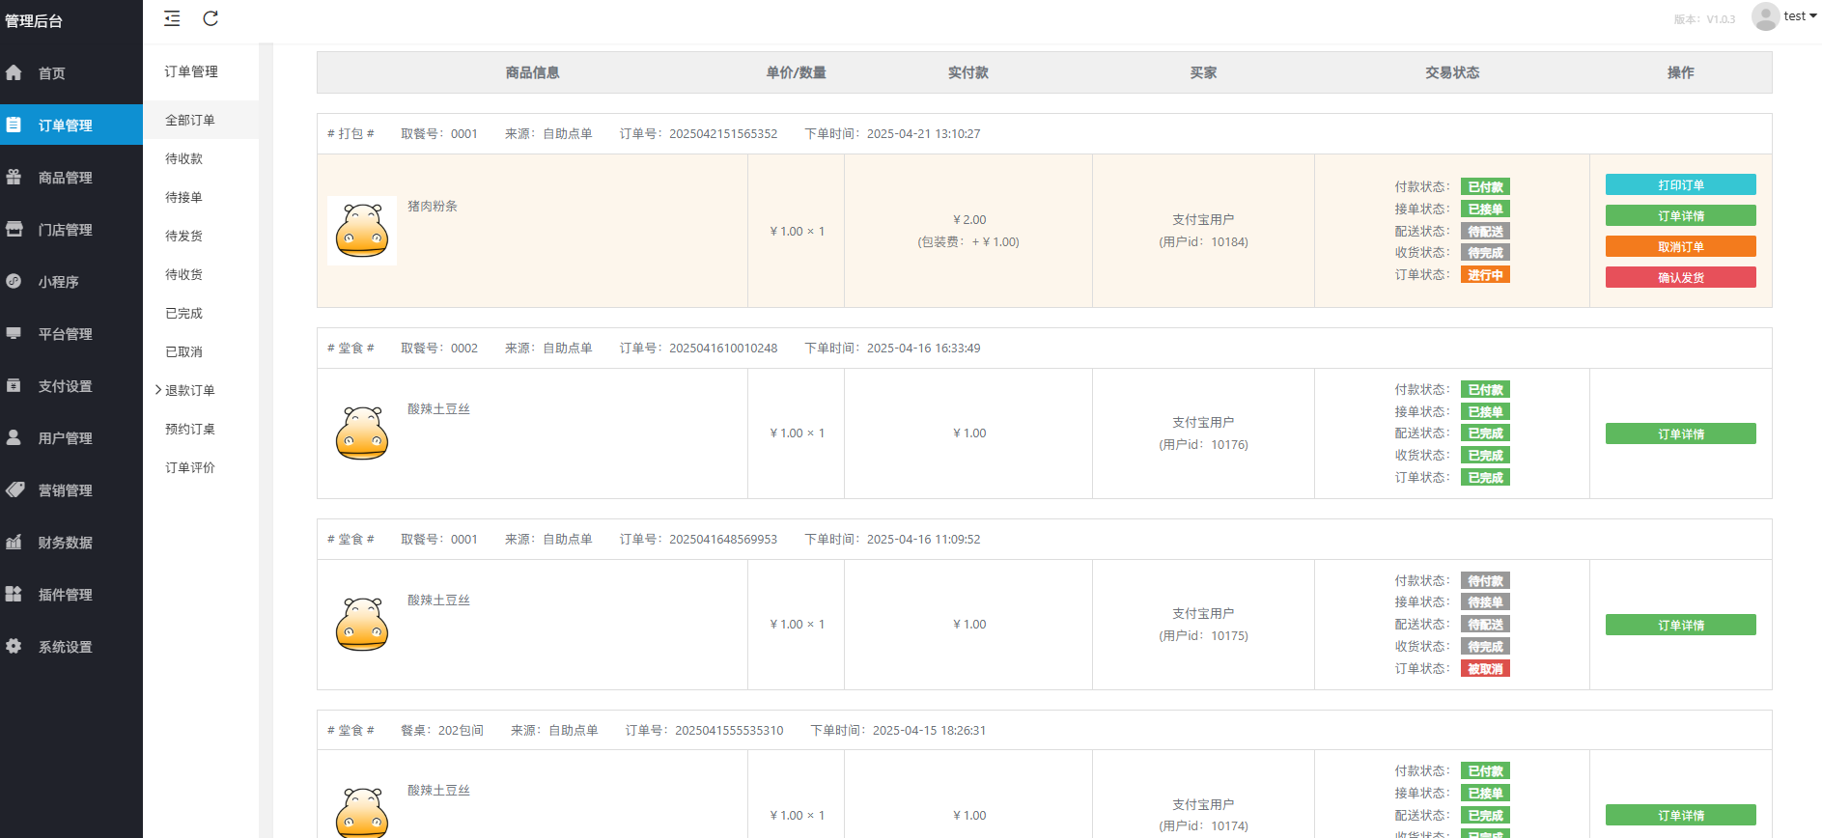Click the home icon beside 首页

coord(14,72)
